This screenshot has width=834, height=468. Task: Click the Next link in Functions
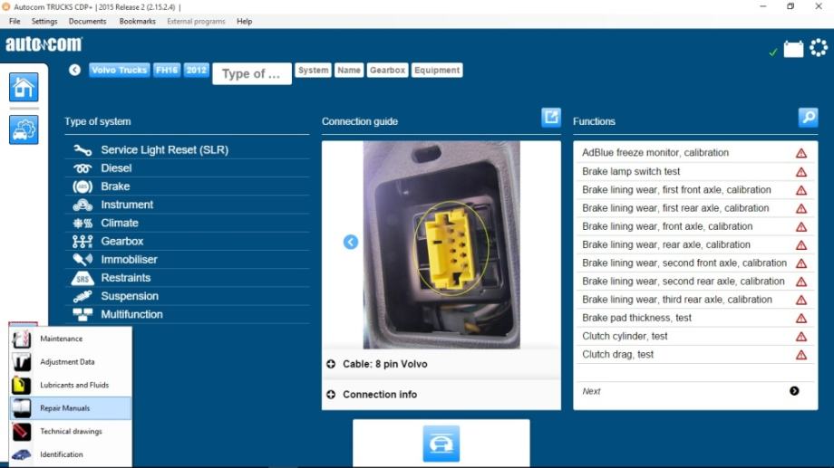pyautogui.click(x=591, y=391)
